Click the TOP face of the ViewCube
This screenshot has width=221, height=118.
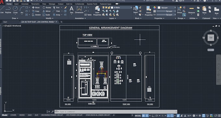coord(211,38)
